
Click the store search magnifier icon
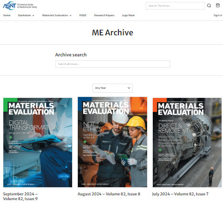point(209,6)
